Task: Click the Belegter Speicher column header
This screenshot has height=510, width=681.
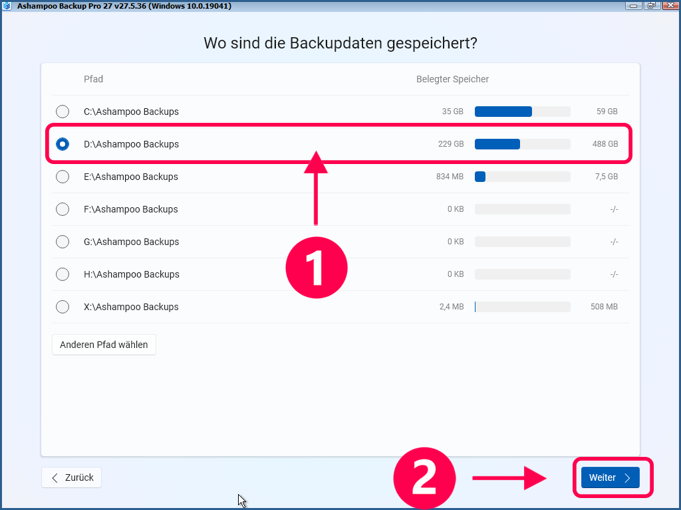Action: coord(452,79)
